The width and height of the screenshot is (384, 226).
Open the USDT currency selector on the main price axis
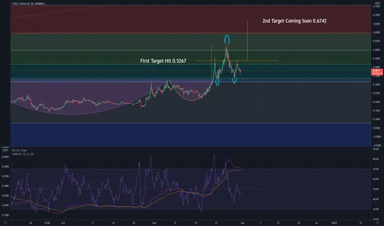377,3
